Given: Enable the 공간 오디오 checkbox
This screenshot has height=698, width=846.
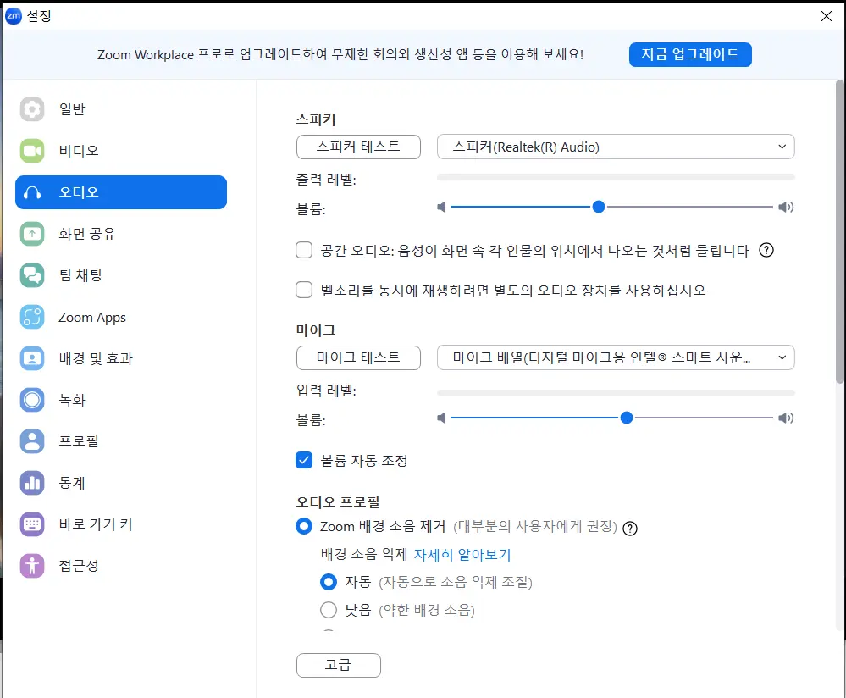Looking at the screenshot, I should coord(304,250).
